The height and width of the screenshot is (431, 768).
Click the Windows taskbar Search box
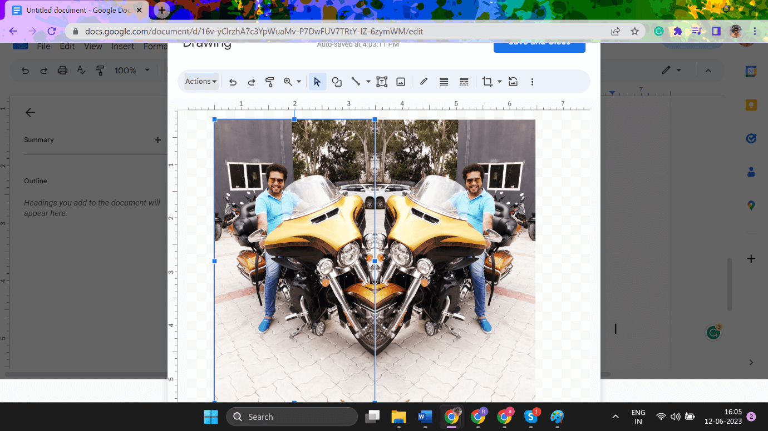[292, 417]
